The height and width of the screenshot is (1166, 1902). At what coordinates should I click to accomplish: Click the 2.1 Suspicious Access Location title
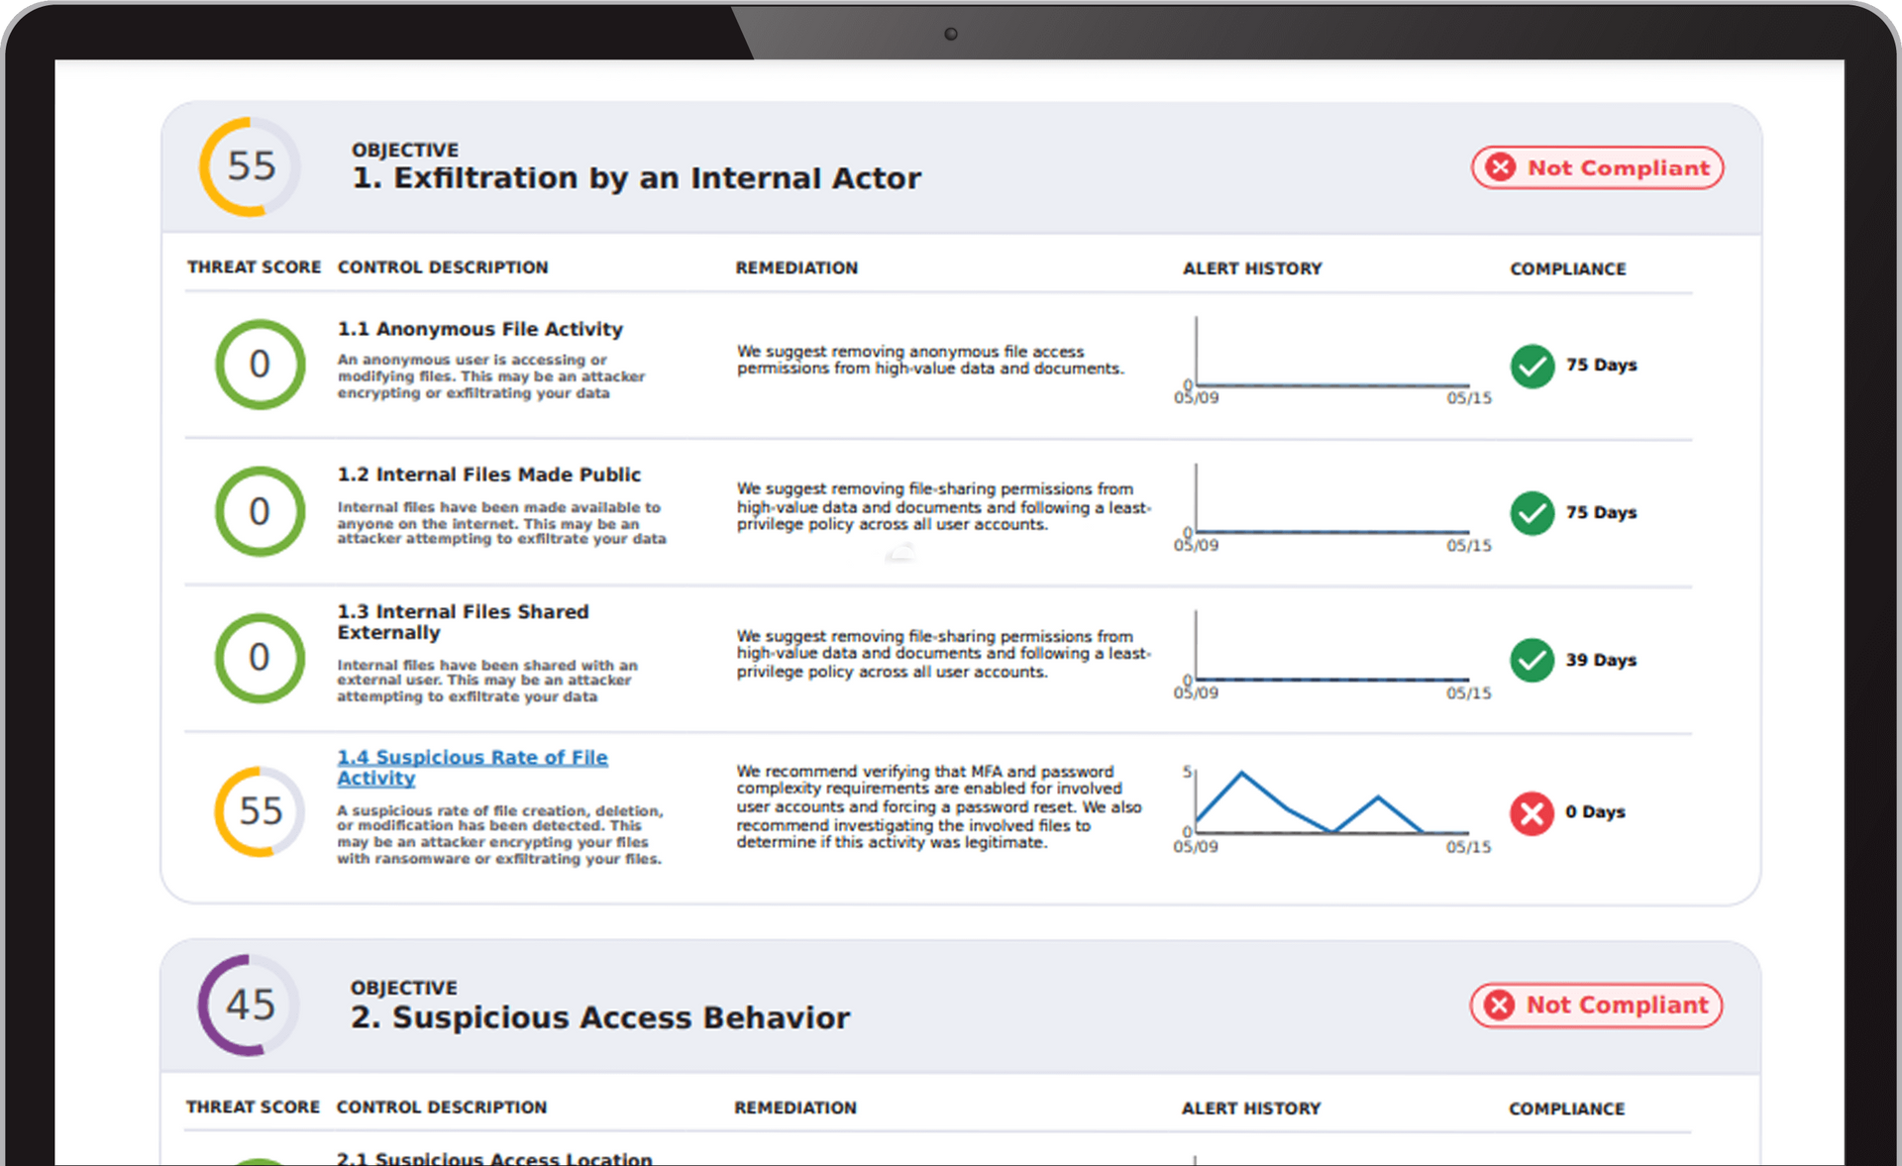coord(494,1158)
